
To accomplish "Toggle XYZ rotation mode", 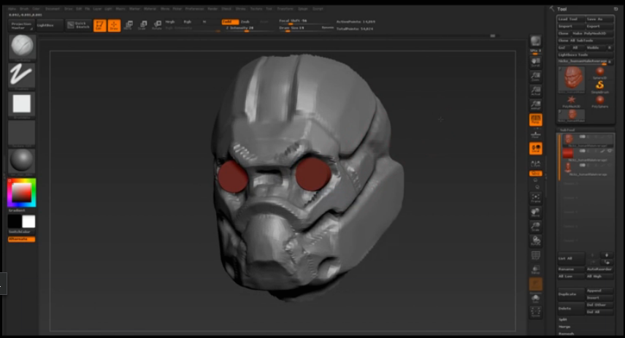I will pos(535,174).
